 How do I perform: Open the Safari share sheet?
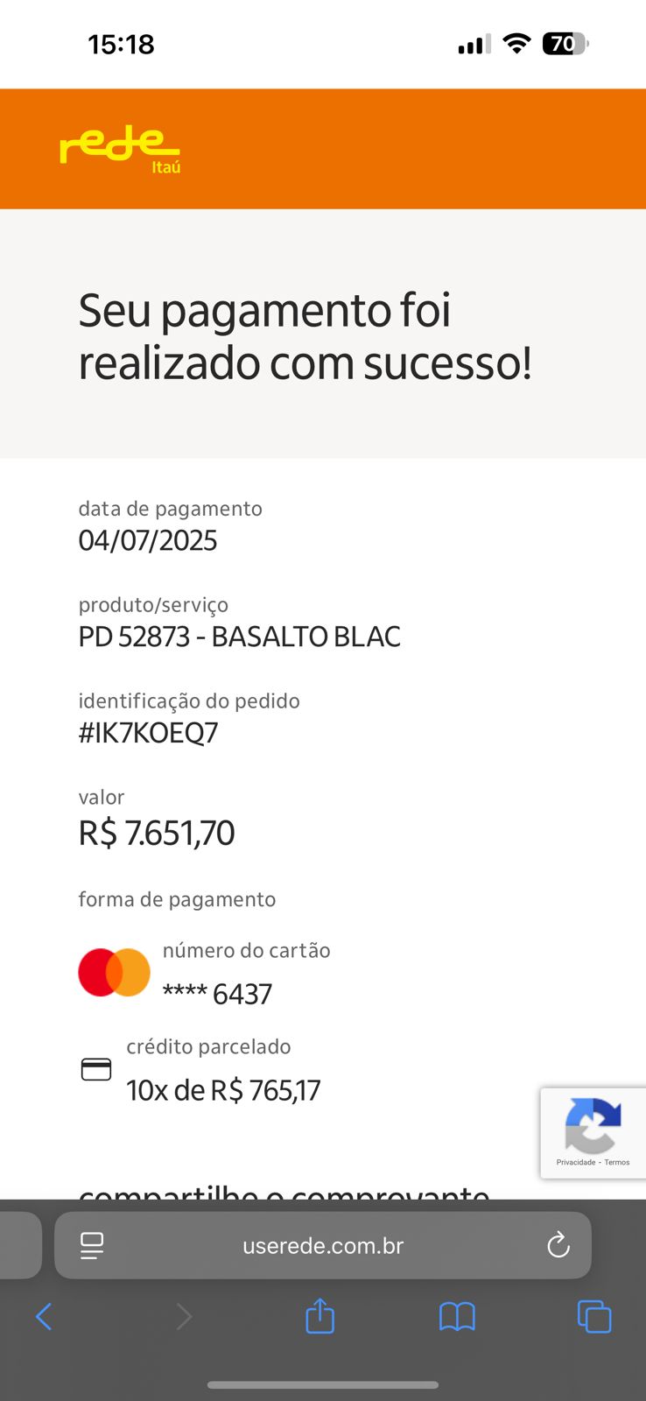coord(320,1316)
